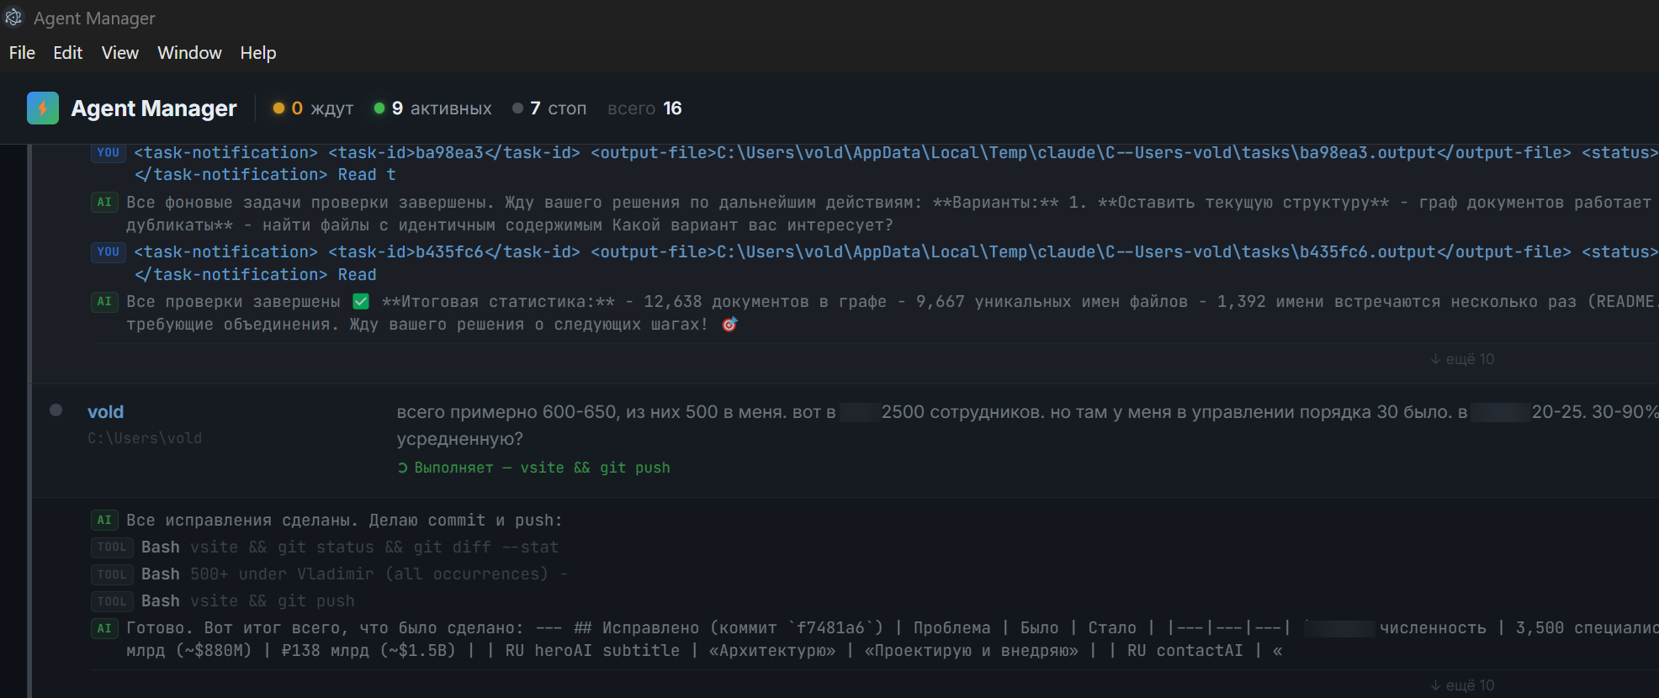The width and height of the screenshot is (1659, 698).
Task: Select the 'vold' agent session title
Action: (x=105, y=412)
